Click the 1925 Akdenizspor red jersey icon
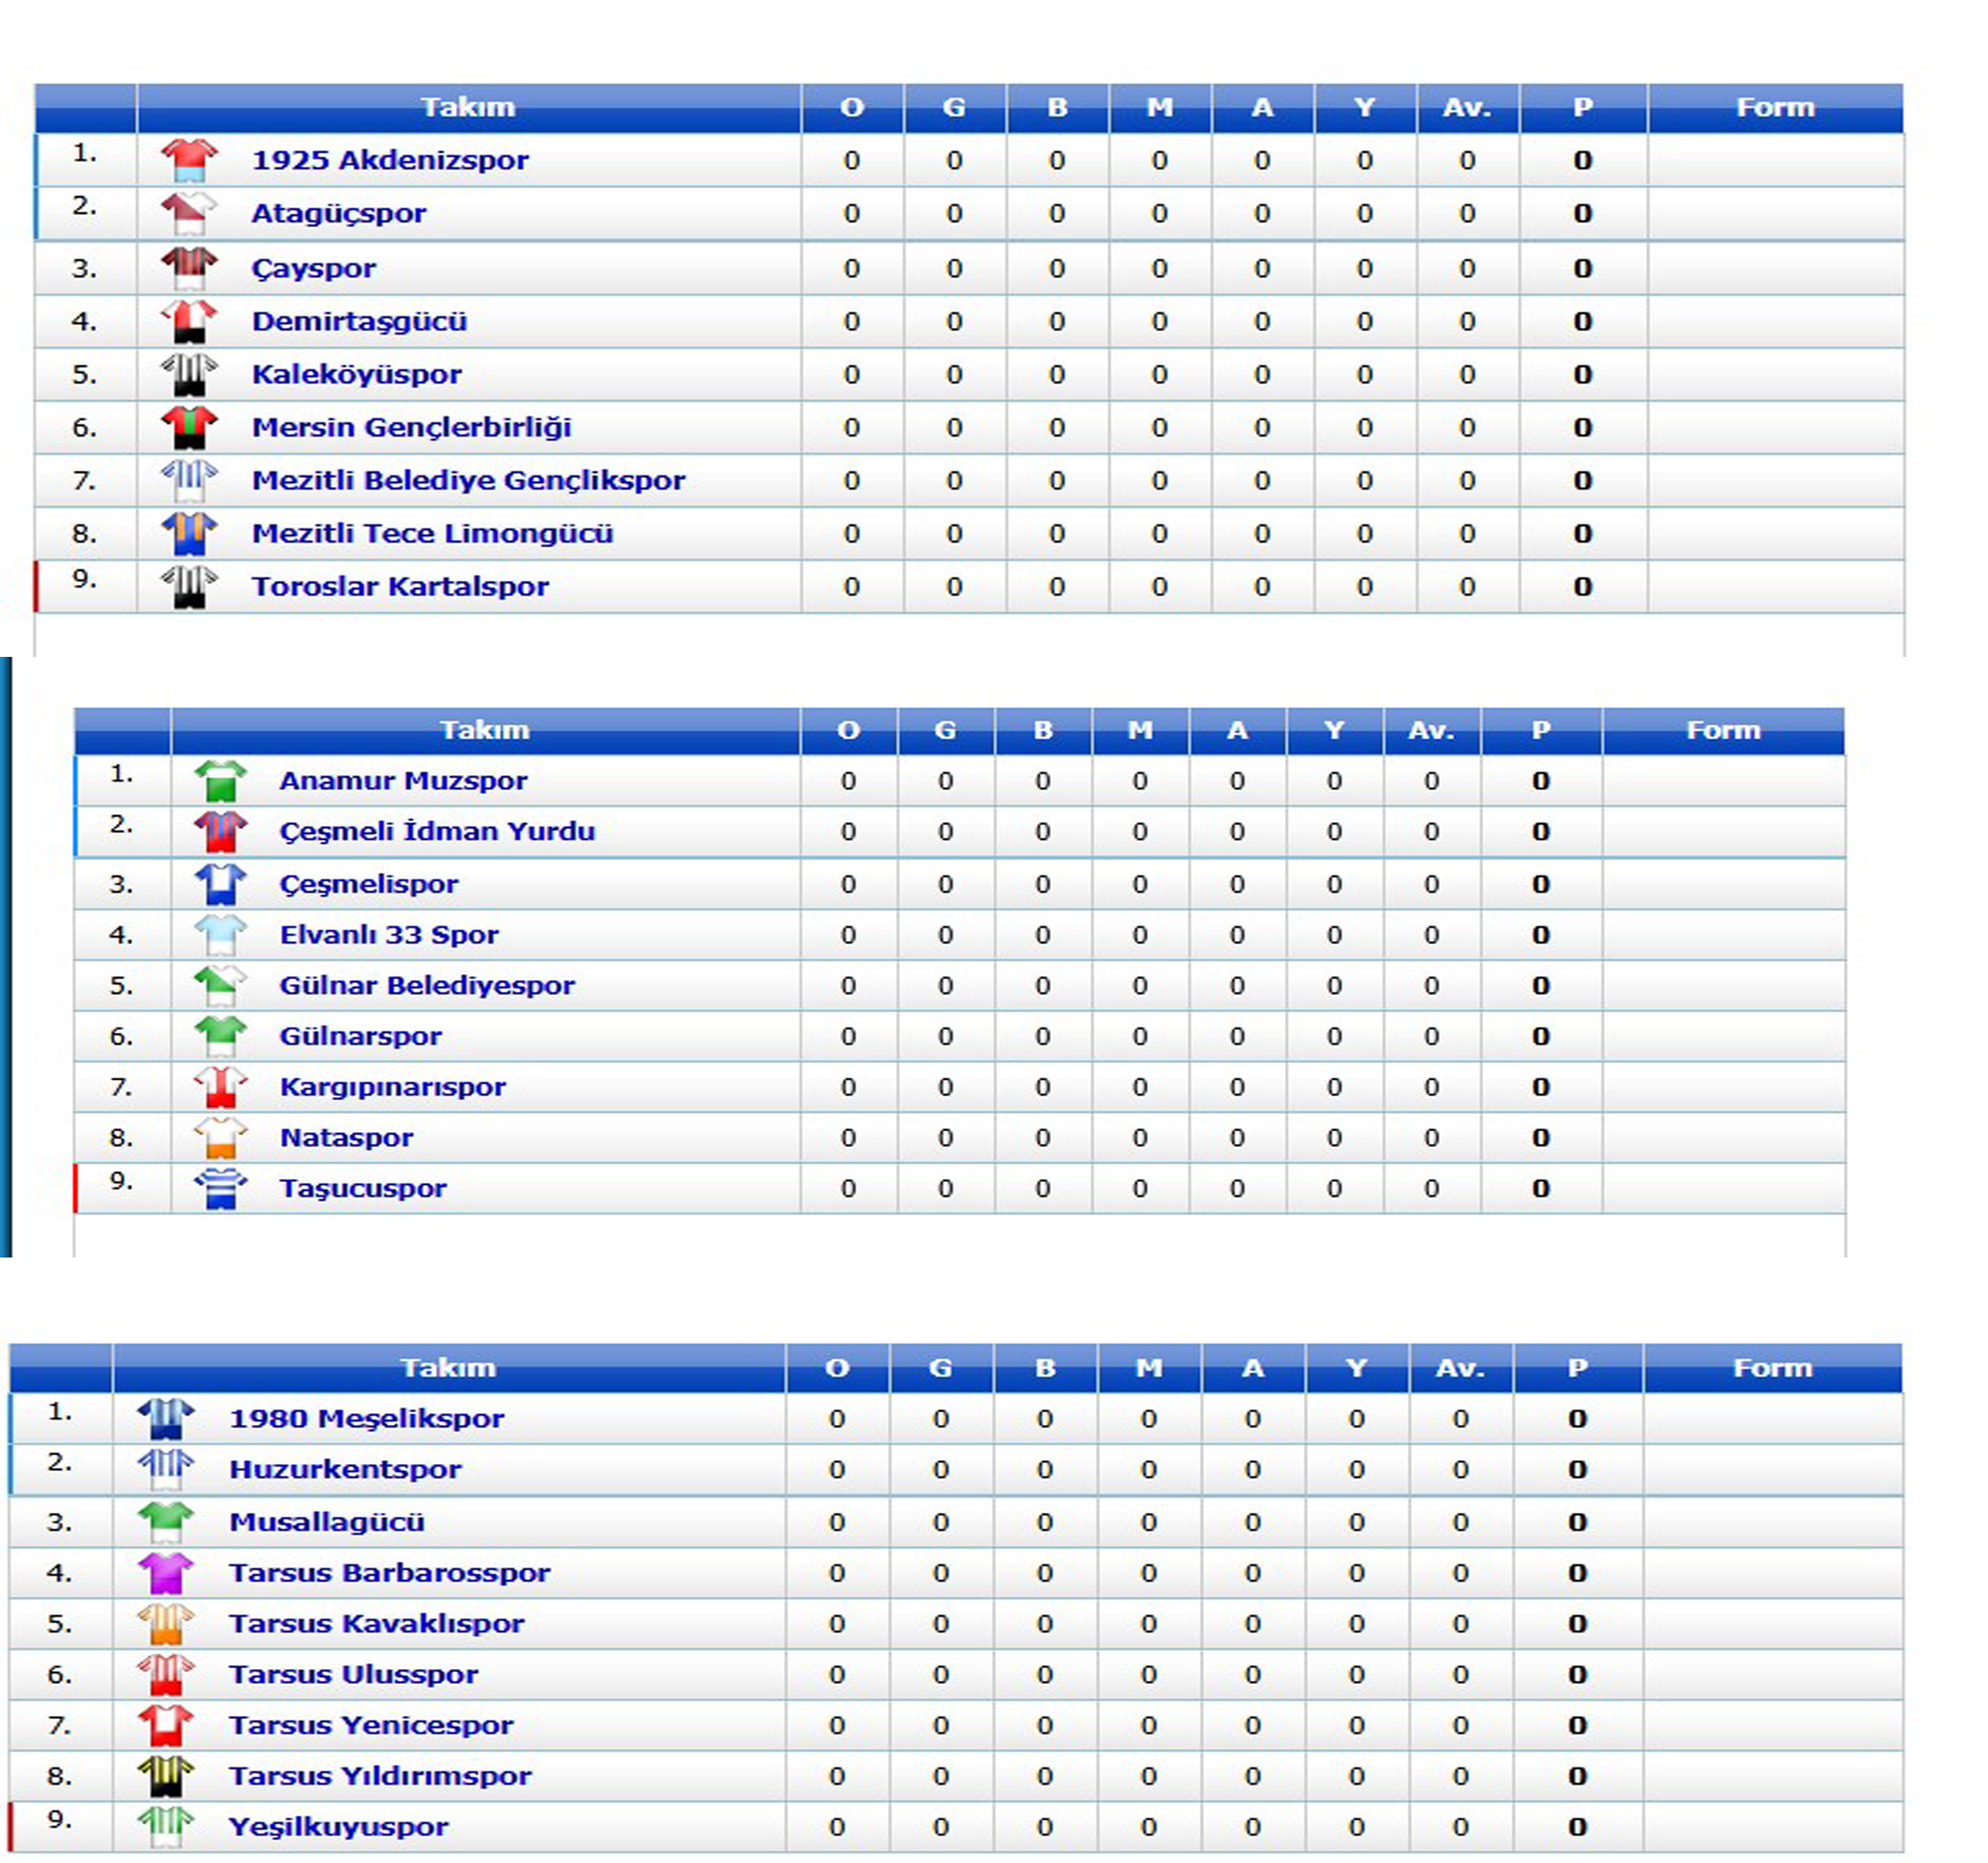This screenshot has width=1988, height=1863. pos(189,160)
